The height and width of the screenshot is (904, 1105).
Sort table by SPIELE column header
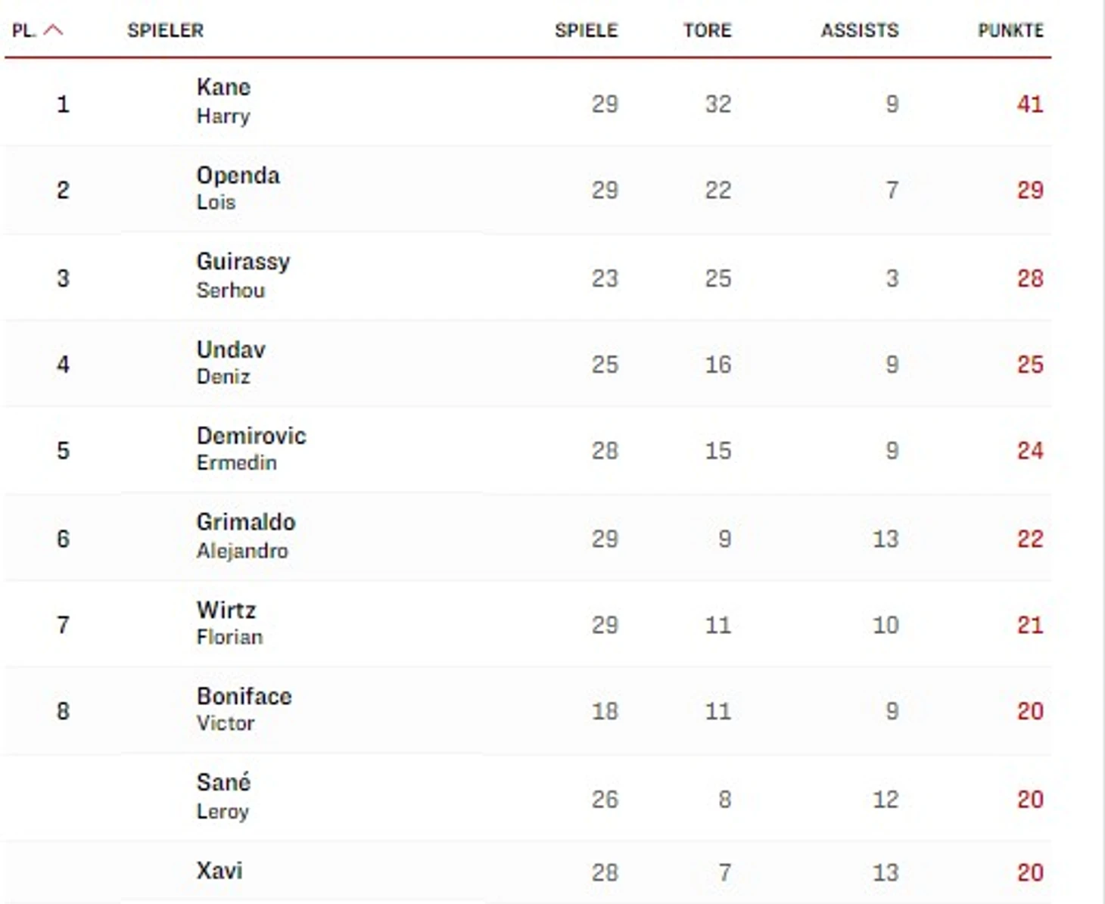click(586, 30)
